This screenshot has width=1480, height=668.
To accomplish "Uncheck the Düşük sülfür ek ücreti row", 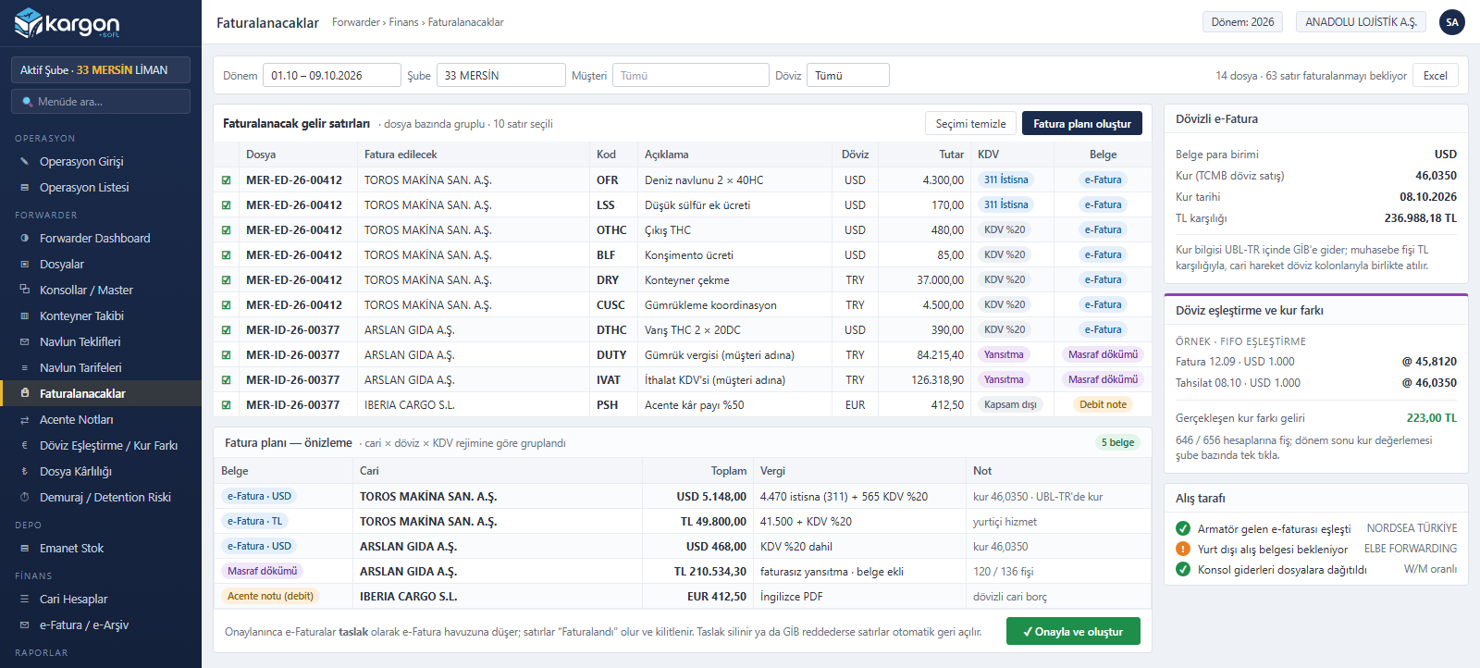I will (x=227, y=205).
